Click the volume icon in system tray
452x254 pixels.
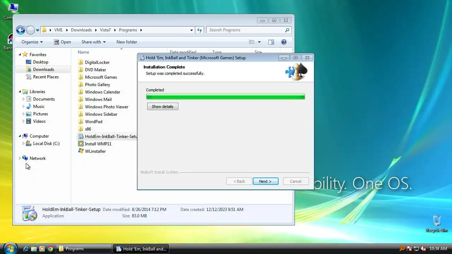tap(423, 249)
